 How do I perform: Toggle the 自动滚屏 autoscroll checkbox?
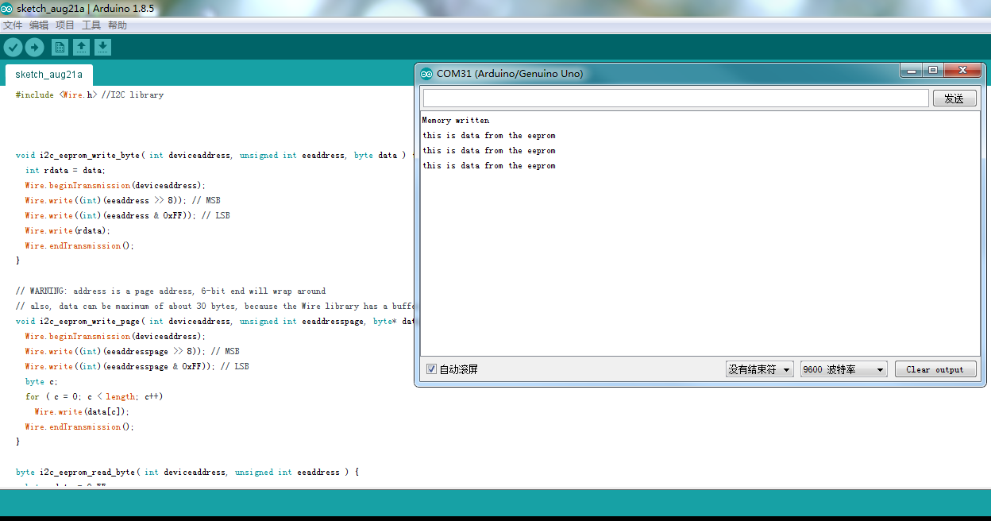click(430, 369)
